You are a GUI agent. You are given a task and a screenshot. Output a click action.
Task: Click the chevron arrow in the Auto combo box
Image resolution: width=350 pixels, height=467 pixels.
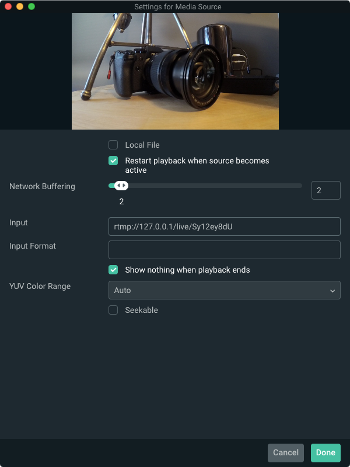click(332, 291)
